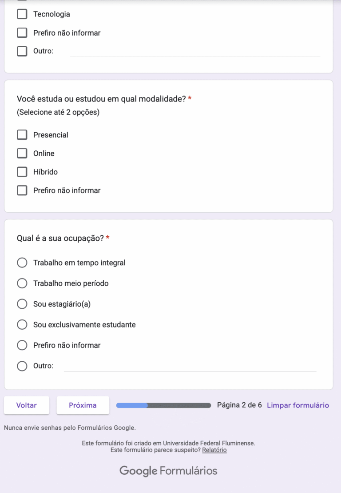
Task: Open the Relatório link
Action: [214, 450]
